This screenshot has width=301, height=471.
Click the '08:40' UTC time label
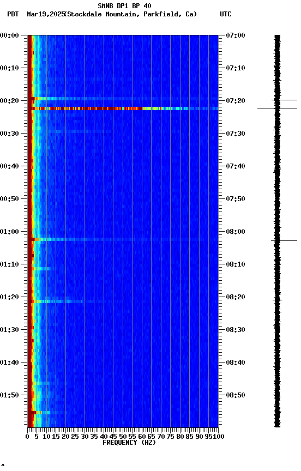point(236,363)
